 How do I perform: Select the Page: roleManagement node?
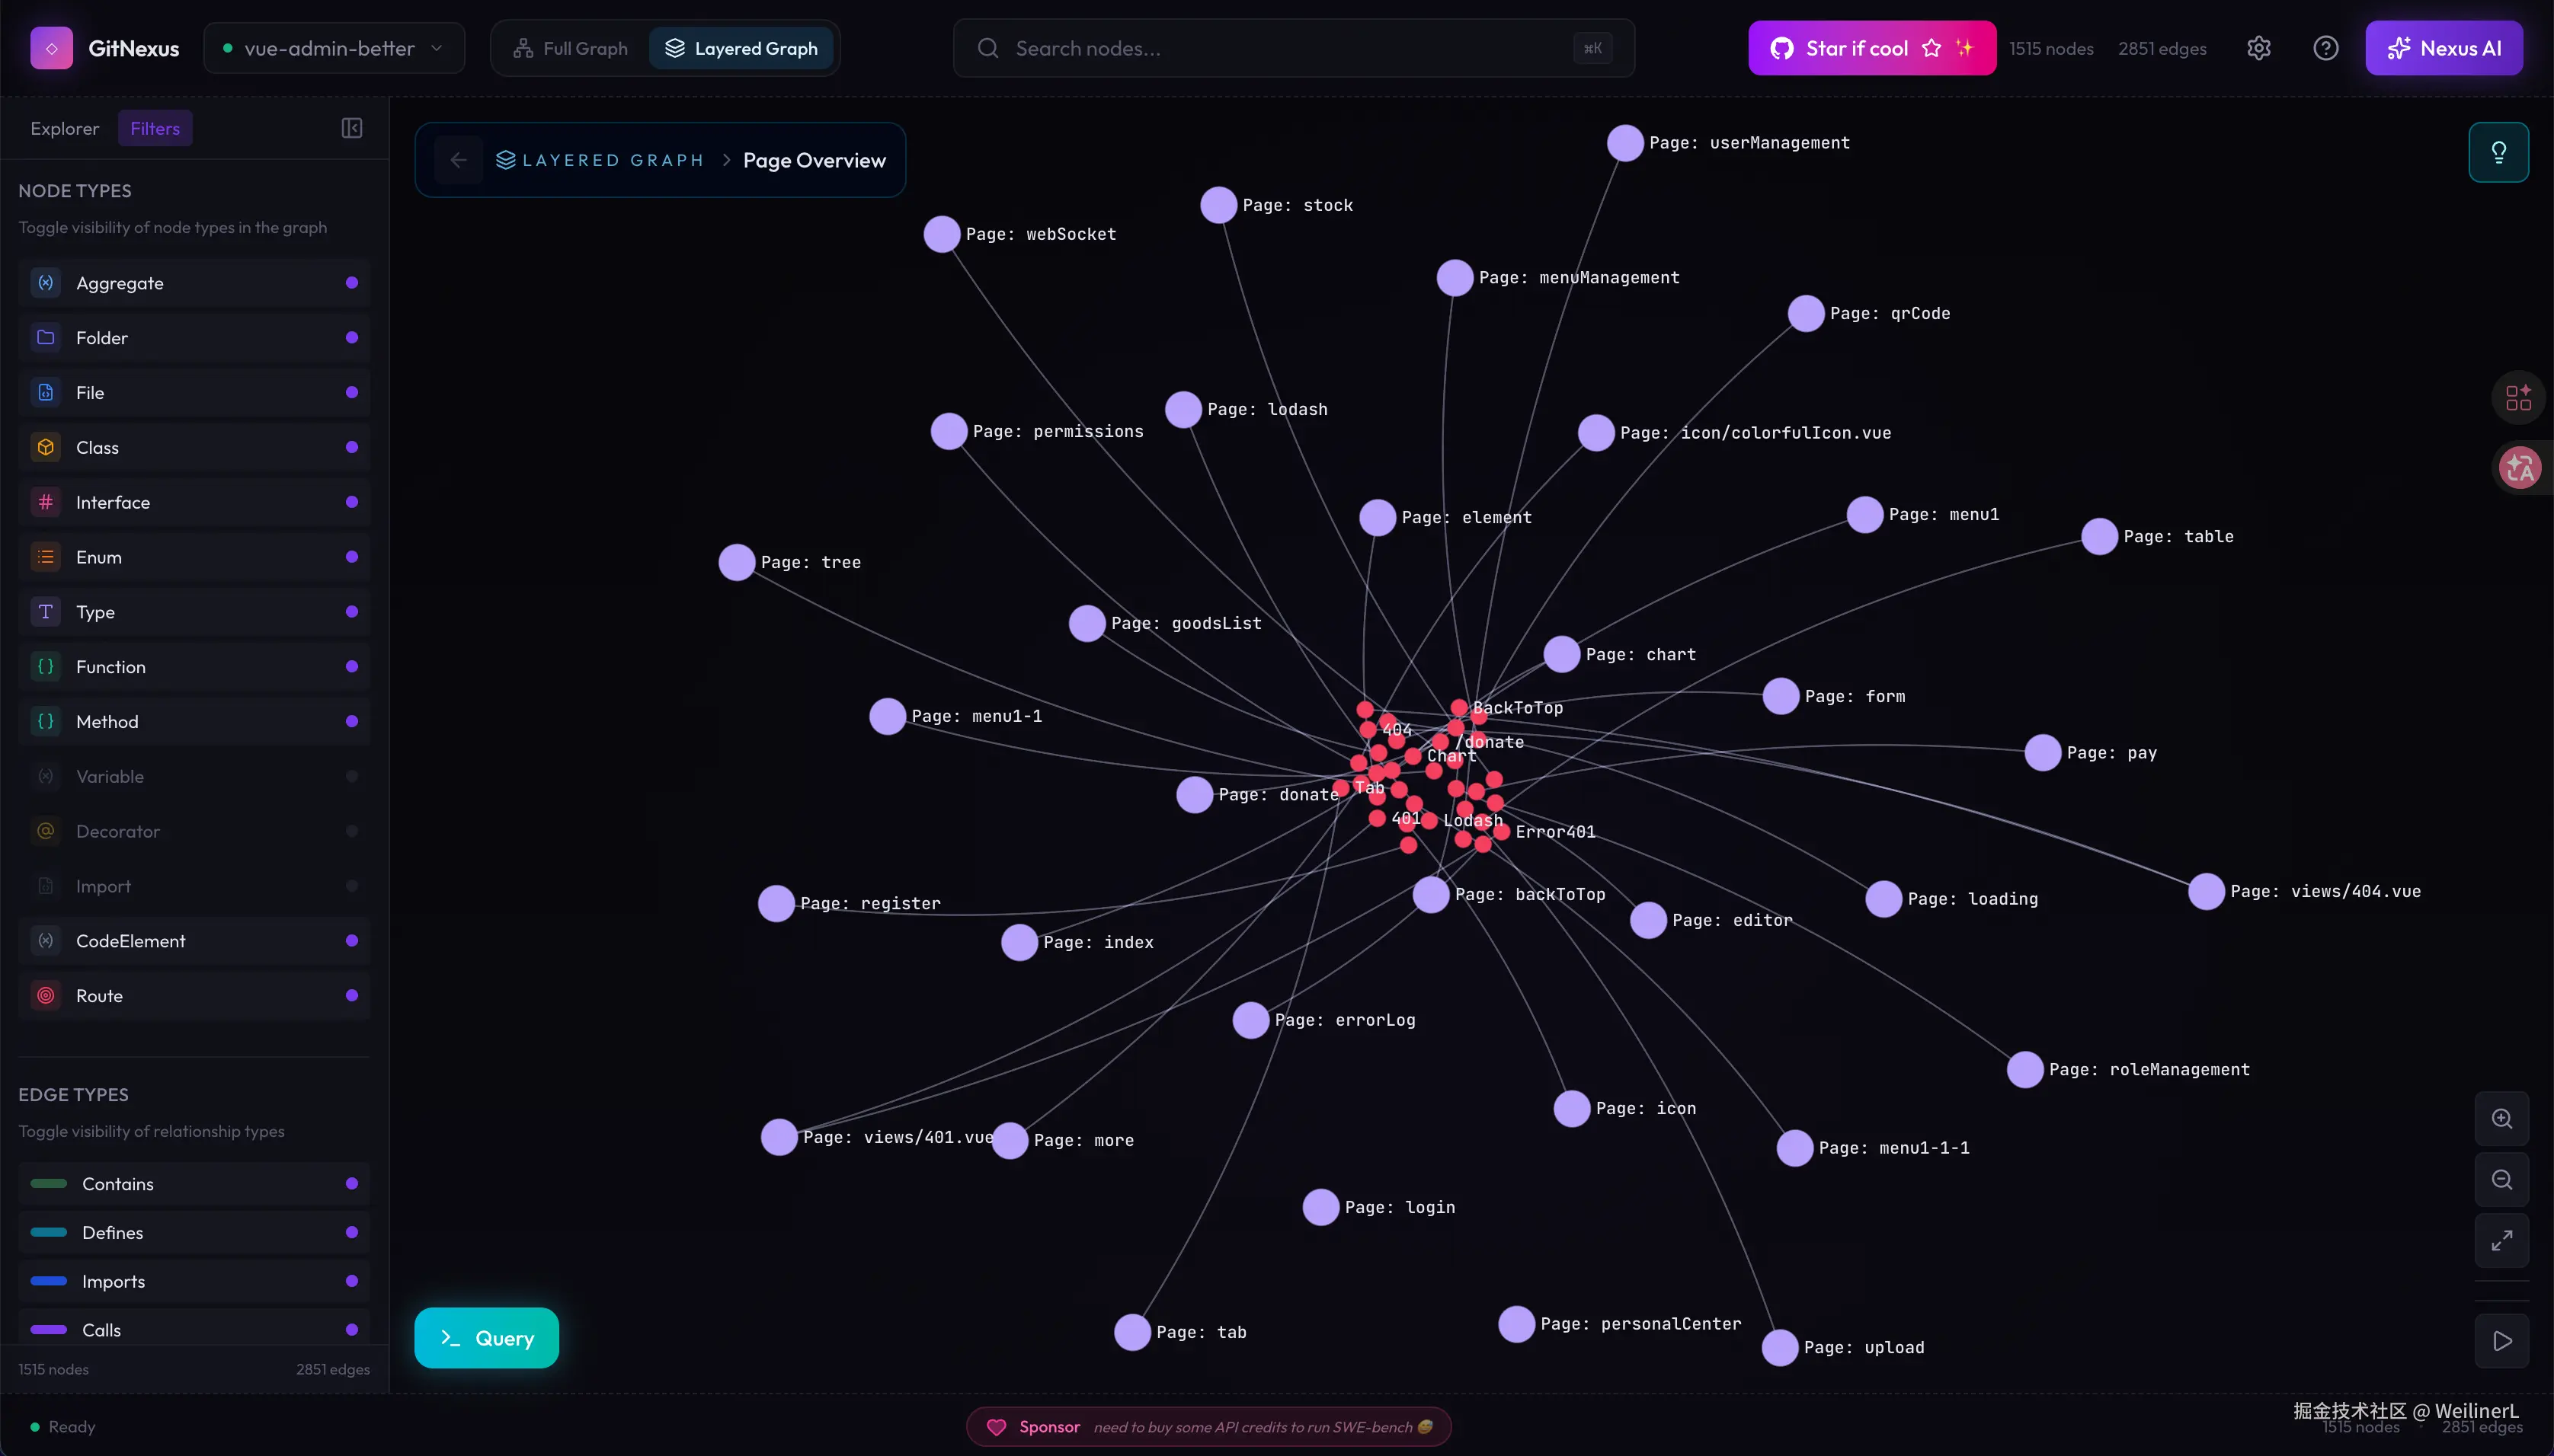(x=2024, y=1070)
